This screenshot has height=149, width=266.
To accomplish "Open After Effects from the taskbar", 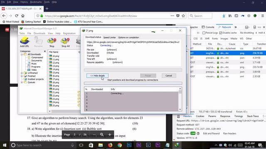I will click(x=139, y=145).
